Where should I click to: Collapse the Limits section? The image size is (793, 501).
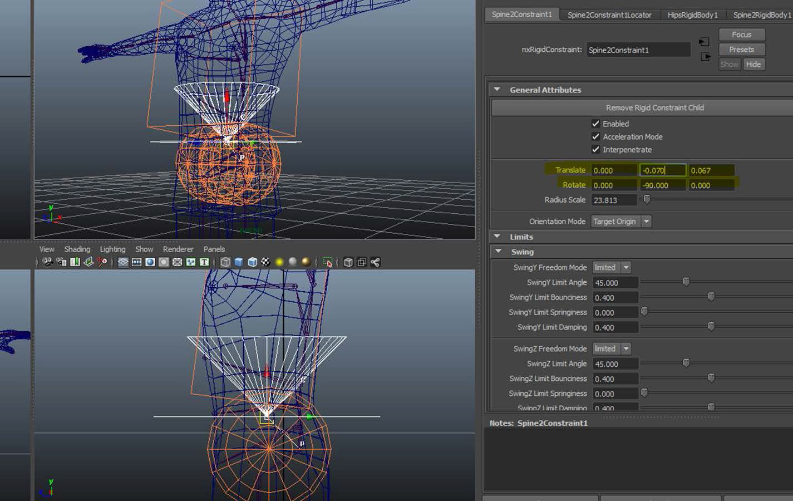(497, 237)
